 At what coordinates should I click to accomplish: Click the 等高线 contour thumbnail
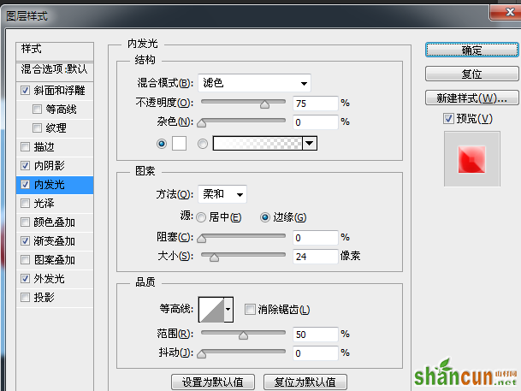211,310
